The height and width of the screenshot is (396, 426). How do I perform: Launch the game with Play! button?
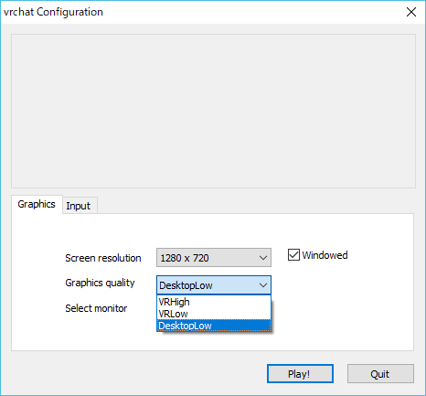[x=300, y=374]
